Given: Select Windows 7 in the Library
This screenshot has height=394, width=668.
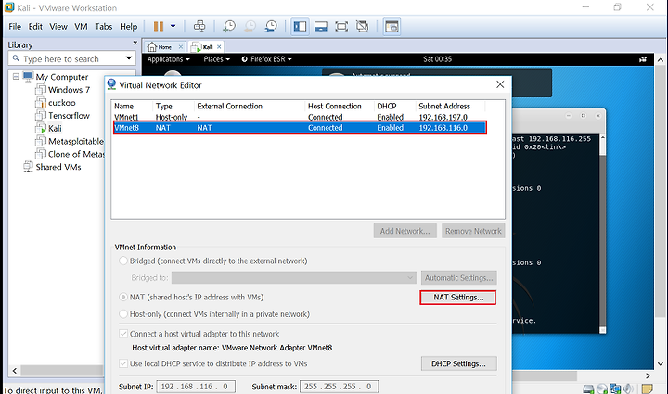Looking at the screenshot, I should pos(69,90).
